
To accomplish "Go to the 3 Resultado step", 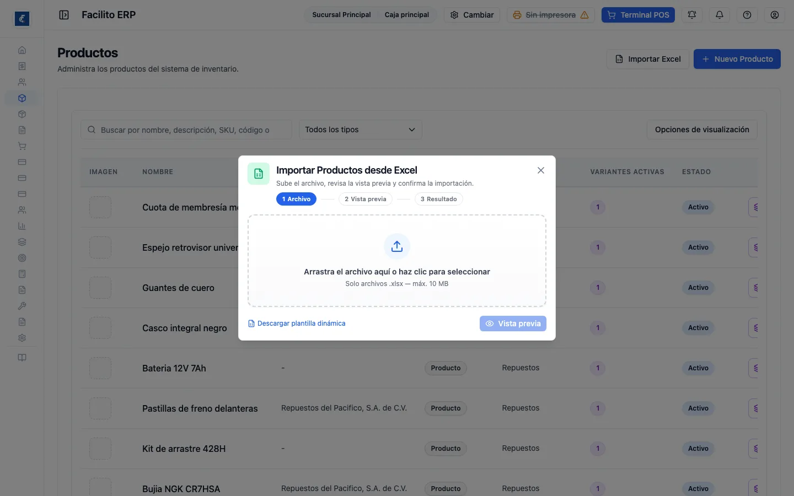I will (439, 199).
